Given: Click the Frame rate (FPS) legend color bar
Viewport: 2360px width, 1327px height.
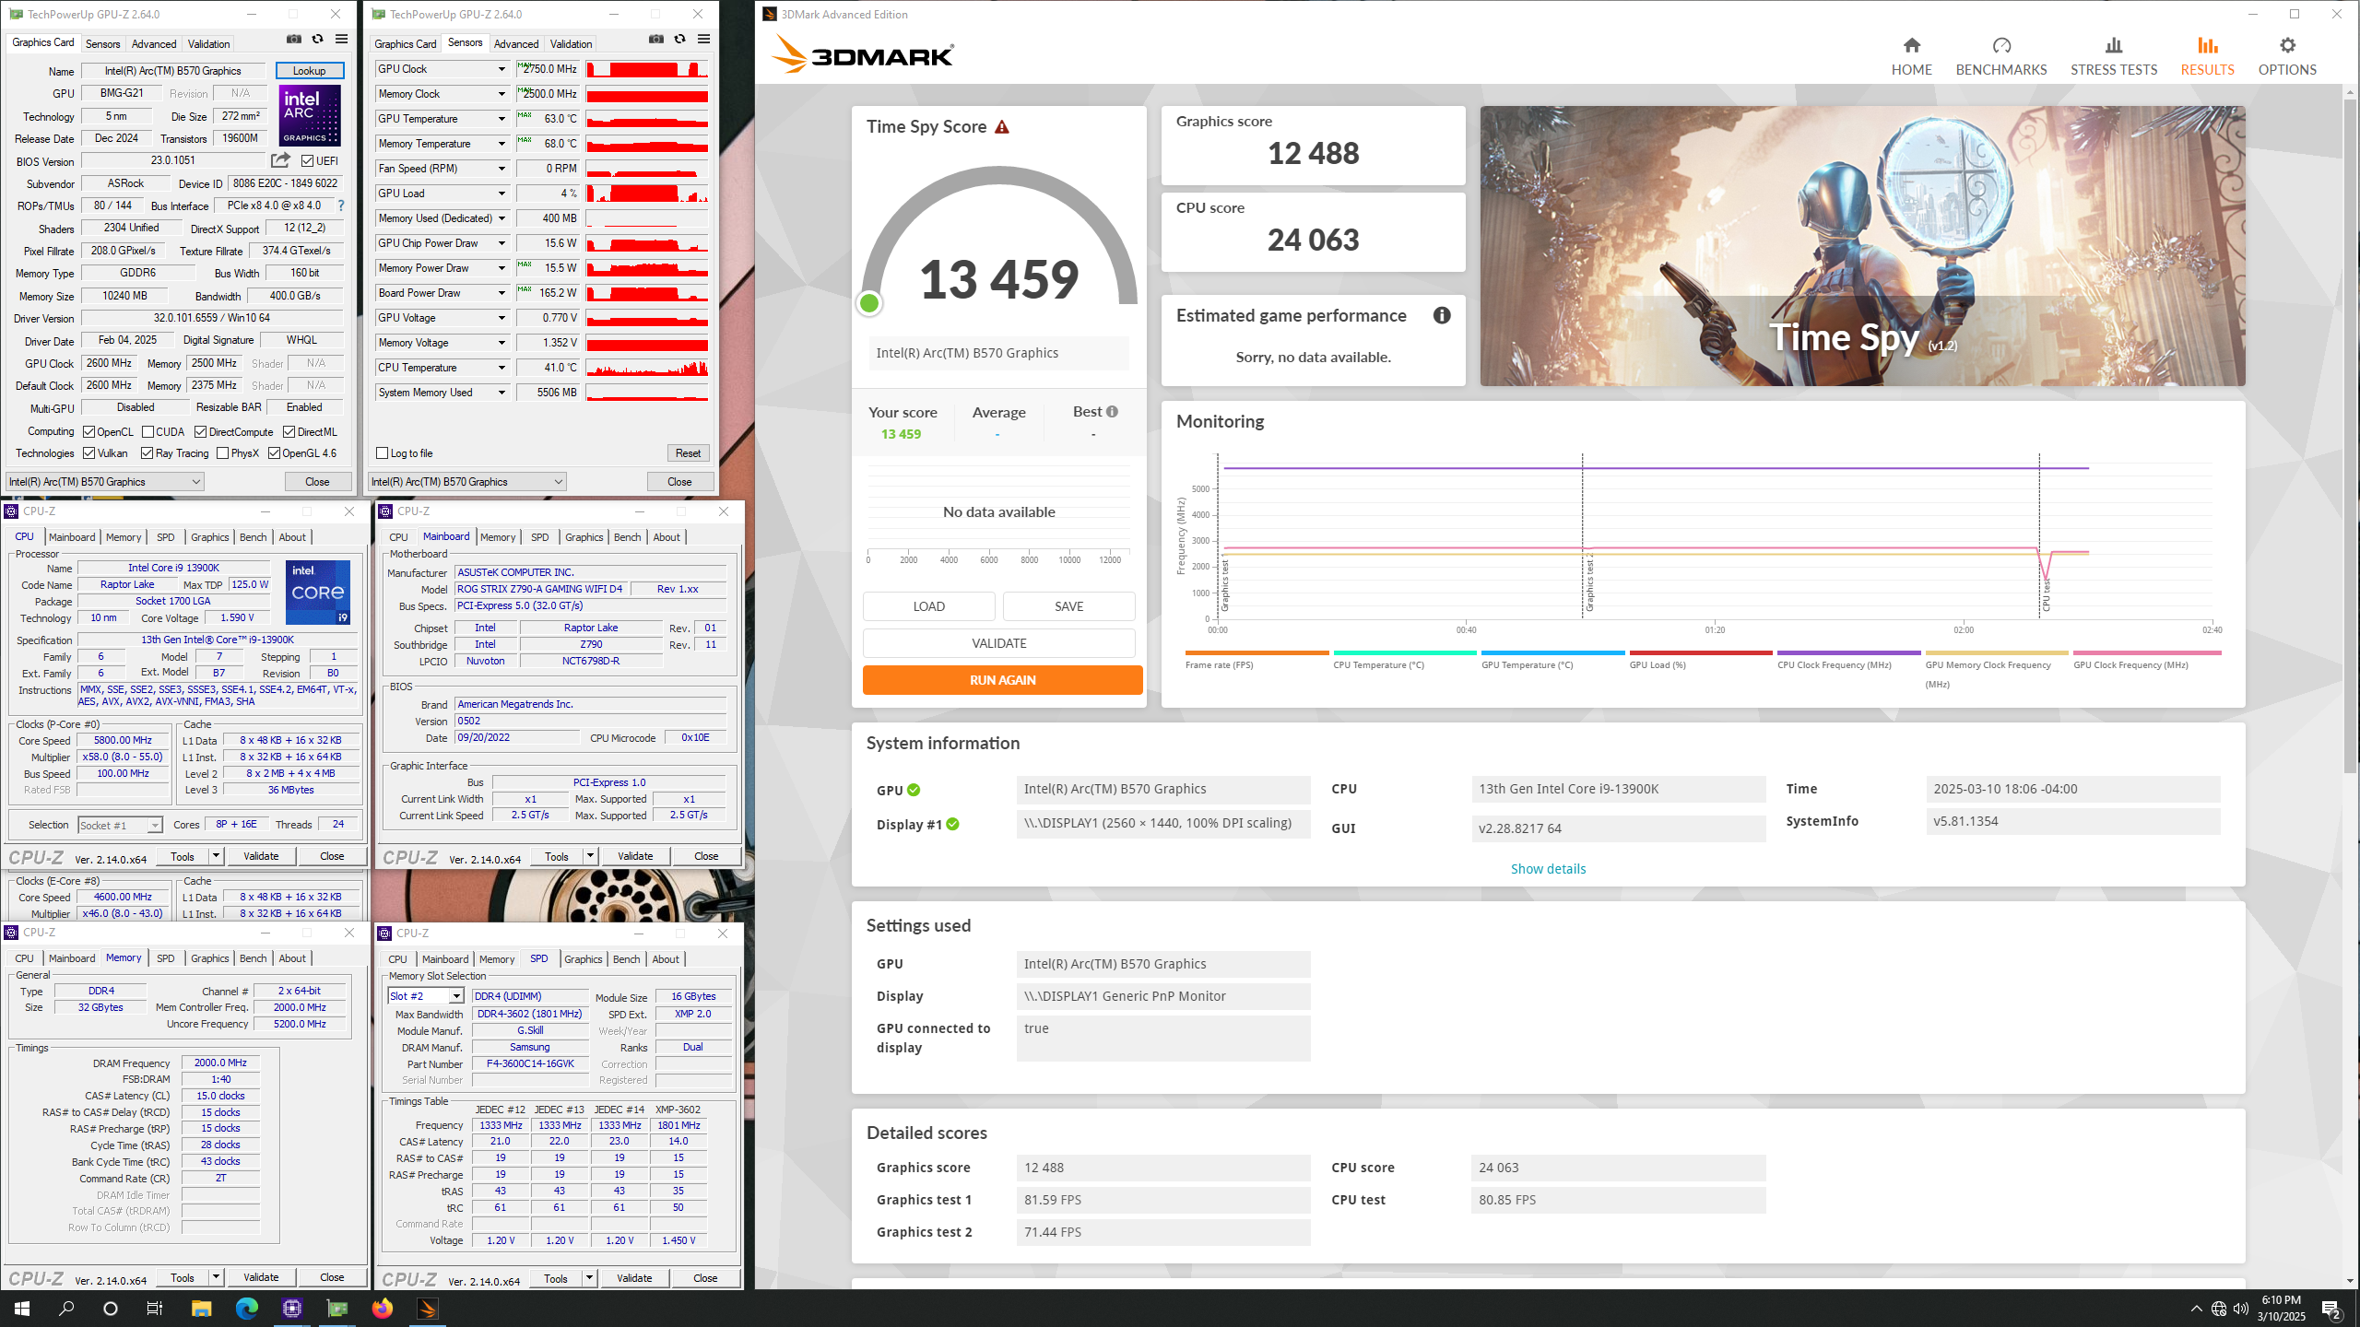Looking at the screenshot, I should 1257,652.
